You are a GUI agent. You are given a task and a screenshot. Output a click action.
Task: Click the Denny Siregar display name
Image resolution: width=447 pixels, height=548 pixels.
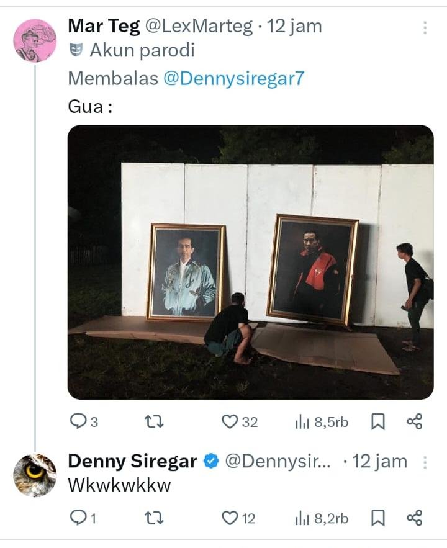click(132, 462)
